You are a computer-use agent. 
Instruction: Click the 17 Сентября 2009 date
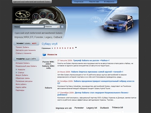tap(66, 93)
